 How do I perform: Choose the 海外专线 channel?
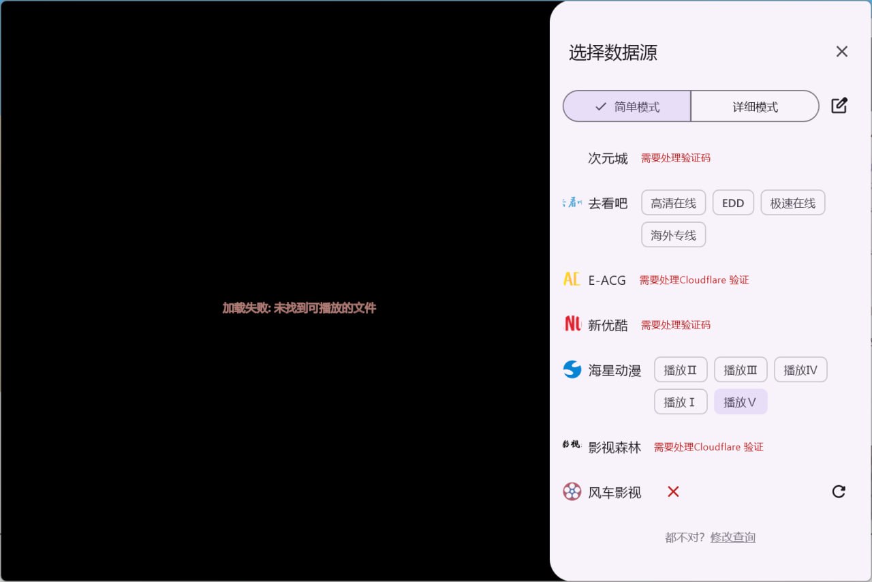(673, 234)
